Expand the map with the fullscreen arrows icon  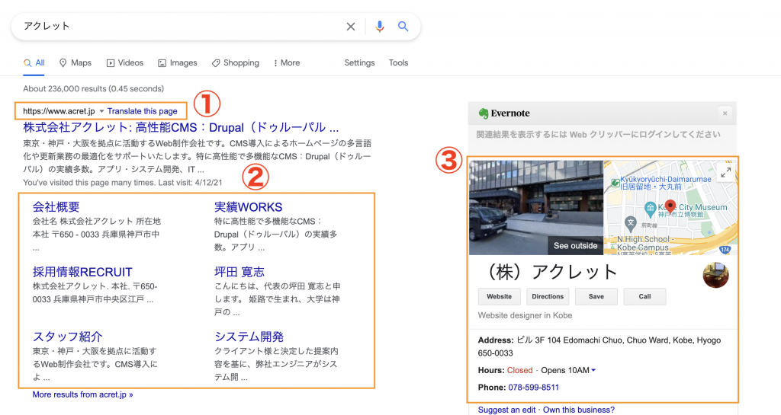(726, 172)
